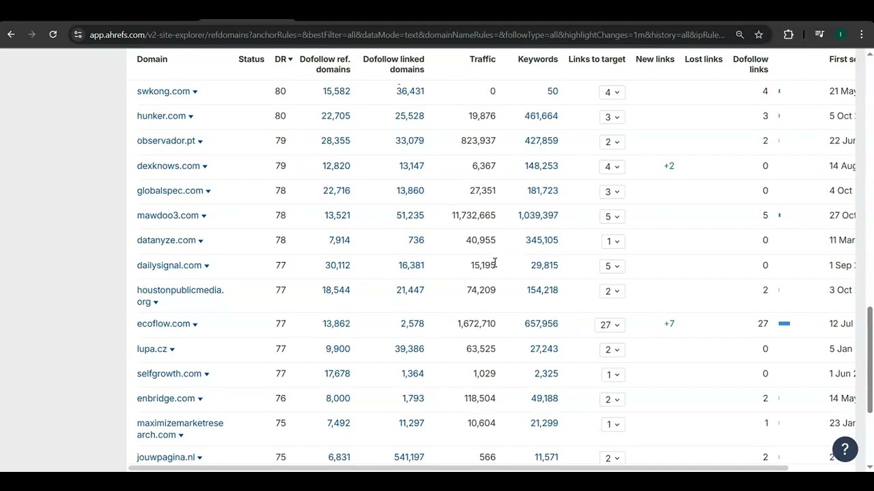874x491 pixels.
Task: Go forward with browser forward arrow
Action: tap(31, 35)
